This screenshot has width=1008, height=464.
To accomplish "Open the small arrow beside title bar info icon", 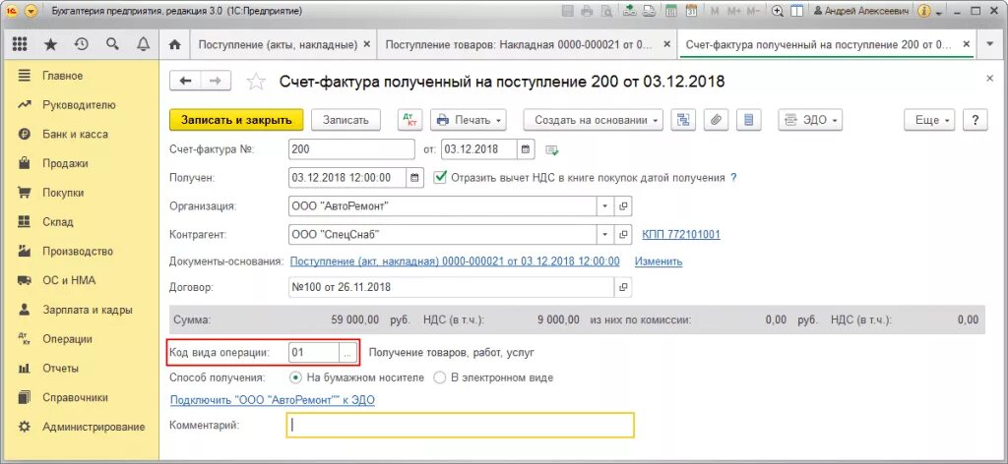I will [x=939, y=13].
